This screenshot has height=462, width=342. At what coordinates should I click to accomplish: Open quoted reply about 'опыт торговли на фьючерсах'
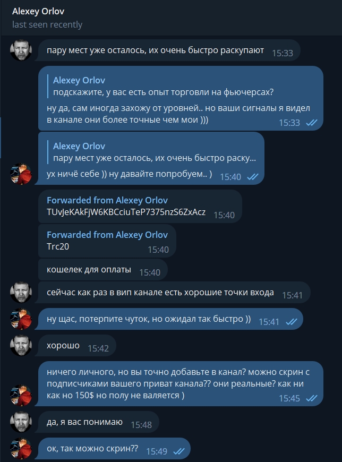point(163,86)
